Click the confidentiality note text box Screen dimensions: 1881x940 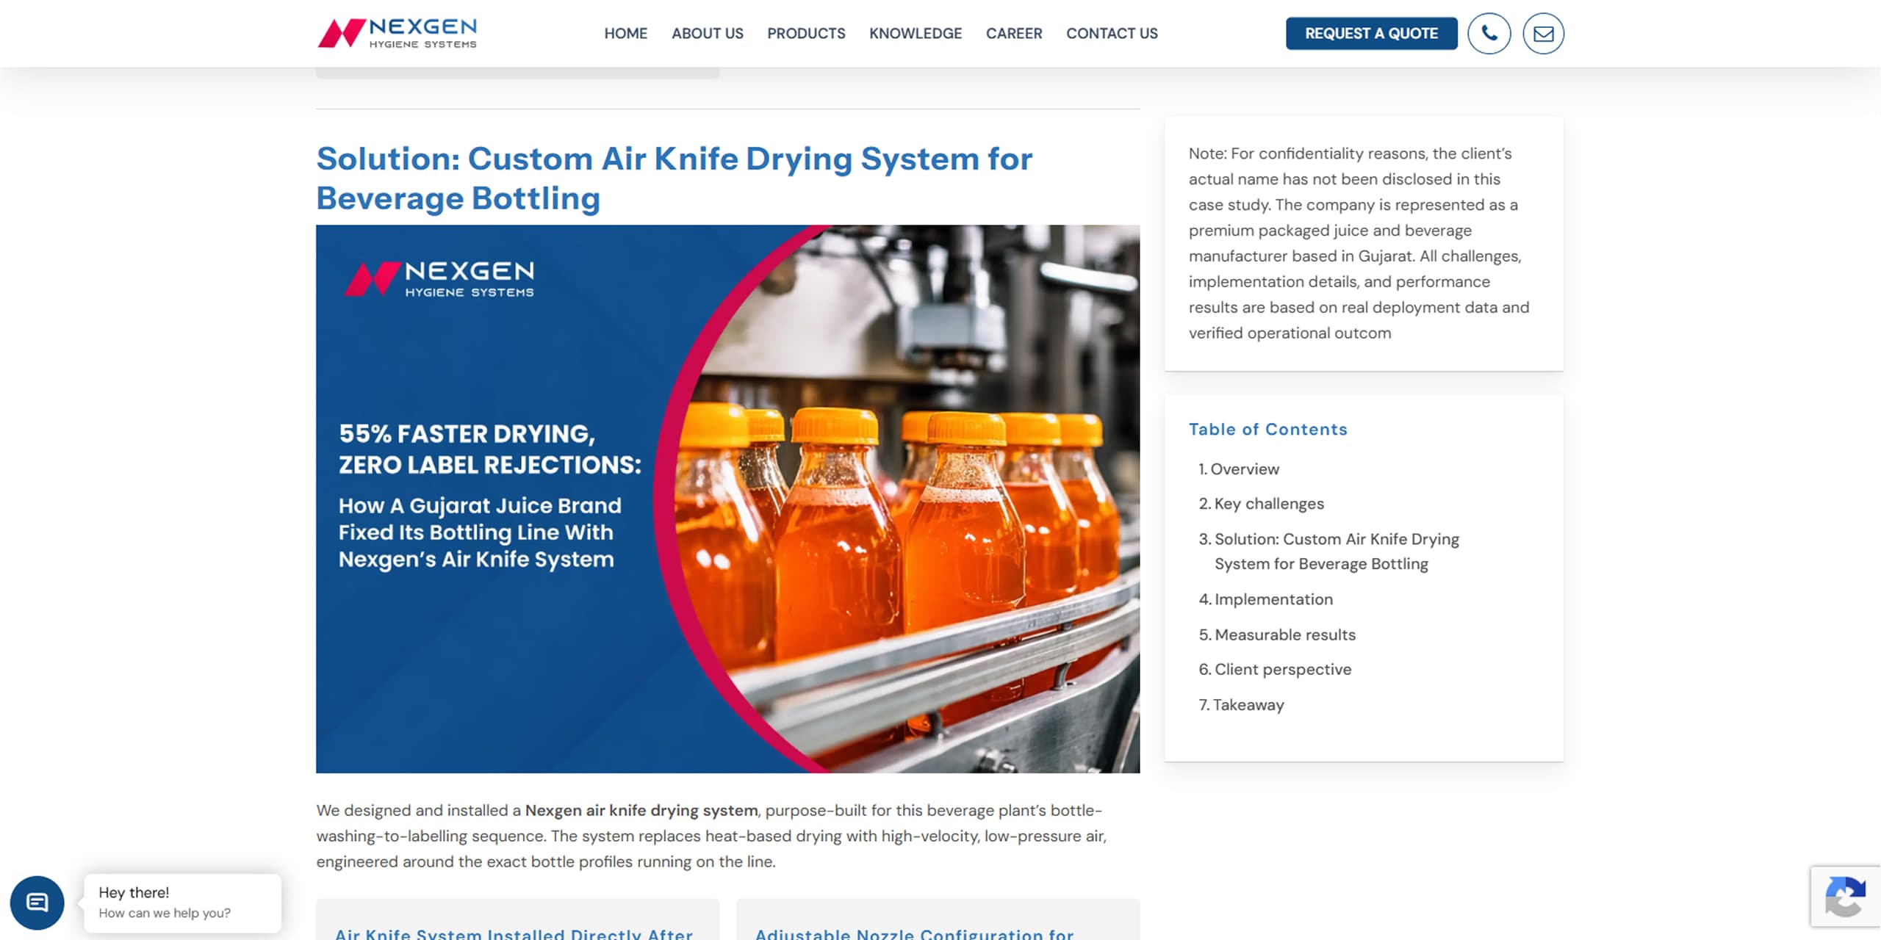pyautogui.click(x=1364, y=243)
